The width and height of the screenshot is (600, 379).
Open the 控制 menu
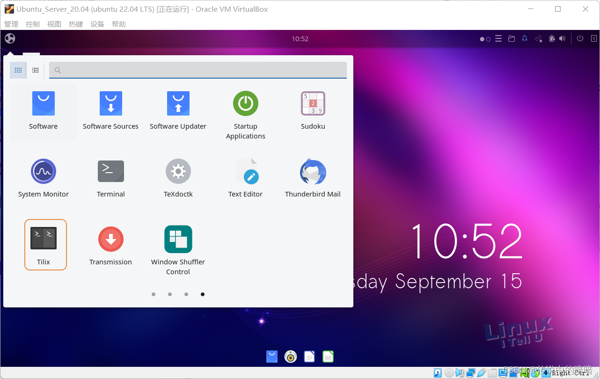pos(33,24)
